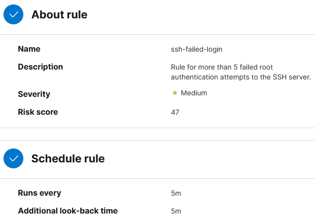Click the Medium severity text
The height and width of the screenshot is (219, 315).
click(x=194, y=93)
